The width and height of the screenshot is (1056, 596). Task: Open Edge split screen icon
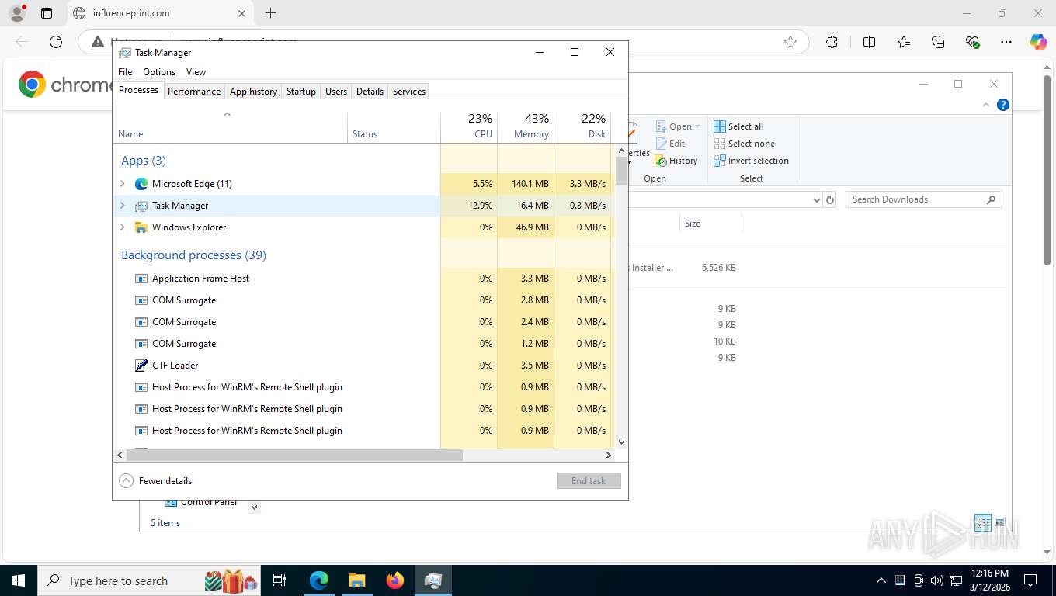[870, 42]
